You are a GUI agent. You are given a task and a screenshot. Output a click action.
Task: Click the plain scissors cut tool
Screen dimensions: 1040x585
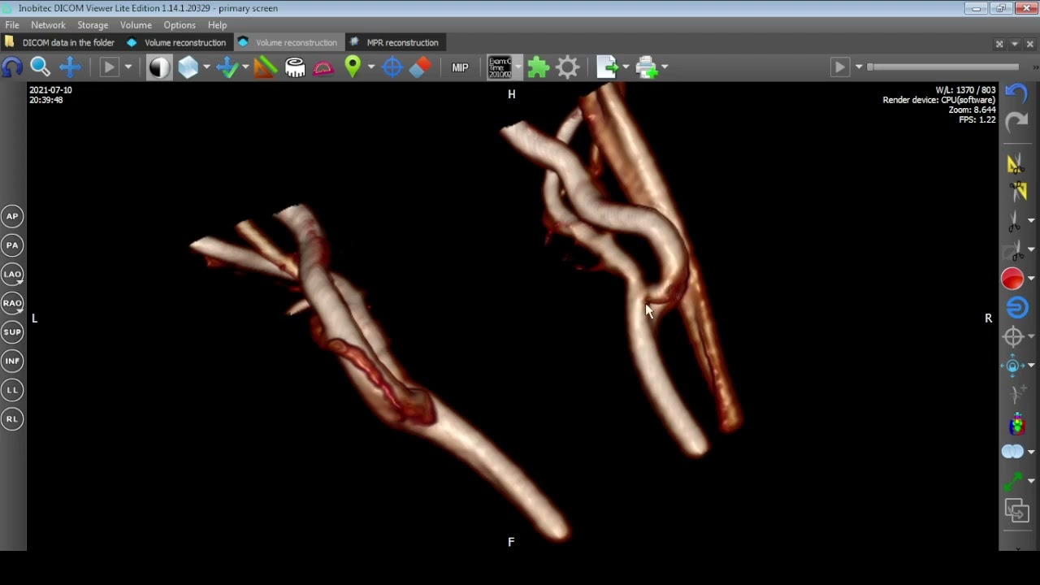(x=1014, y=221)
